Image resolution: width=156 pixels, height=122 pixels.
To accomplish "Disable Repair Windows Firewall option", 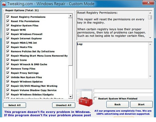I will pos(8,34).
